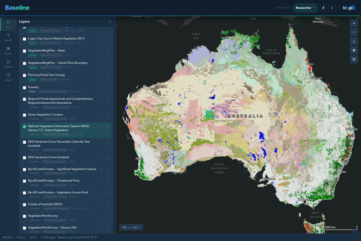The width and height of the screenshot is (361, 241).
Task: Star the Planning Portal Tree Canopy layer
Action: (101, 76)
